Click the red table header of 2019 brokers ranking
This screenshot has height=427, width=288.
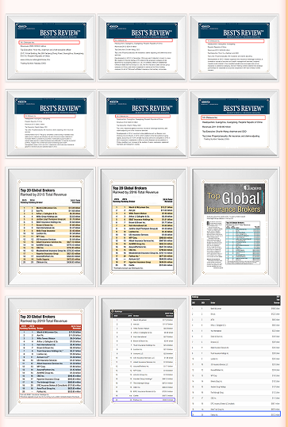click(x=51, y=327)
